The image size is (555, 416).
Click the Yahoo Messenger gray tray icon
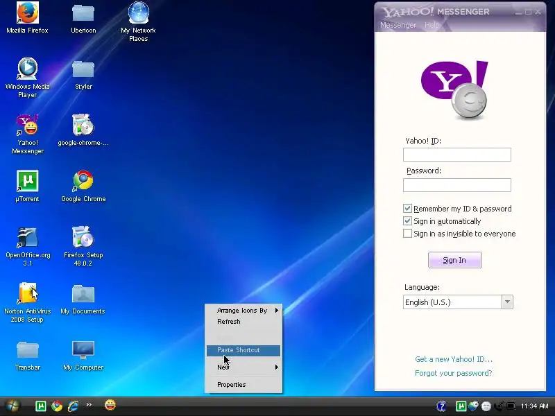486,406
